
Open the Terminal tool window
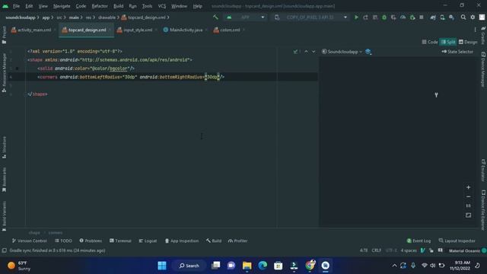[x=120, y=241]
